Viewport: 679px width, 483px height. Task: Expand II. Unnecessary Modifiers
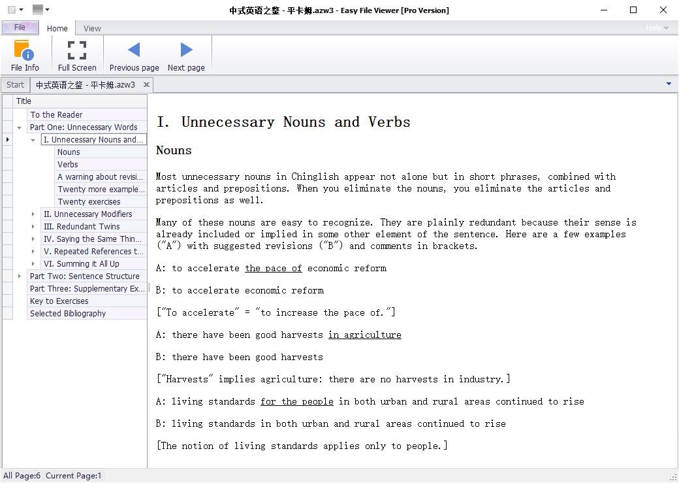point(33,214)
